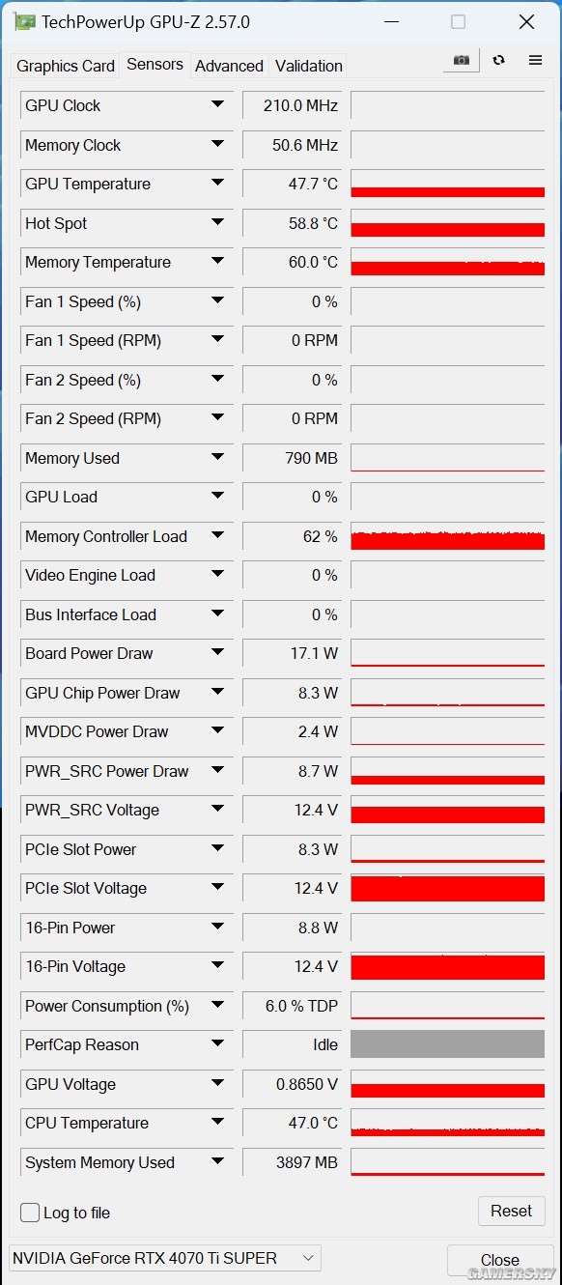The height and width of the screenshot is (1285, 562).
Task: Switch to the Graphics Card tab
Action: pyautogui.click(x=66, y=66)
